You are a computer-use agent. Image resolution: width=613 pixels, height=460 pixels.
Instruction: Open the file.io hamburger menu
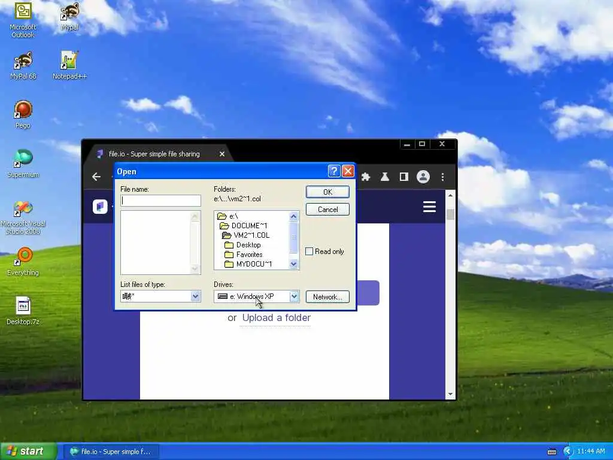point(429,207)
